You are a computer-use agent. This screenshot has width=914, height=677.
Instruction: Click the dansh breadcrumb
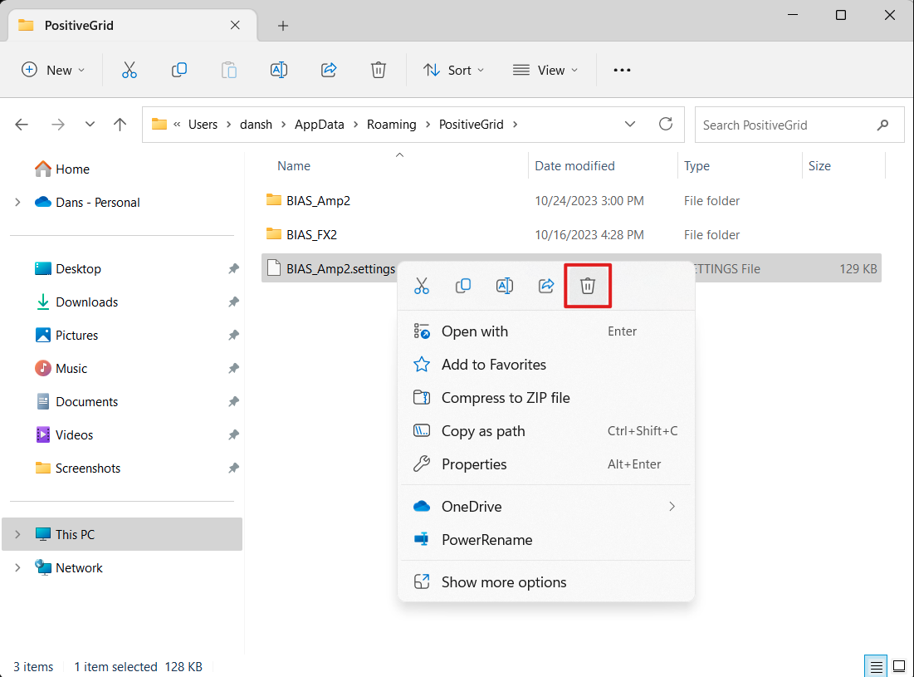click(256, 125)
